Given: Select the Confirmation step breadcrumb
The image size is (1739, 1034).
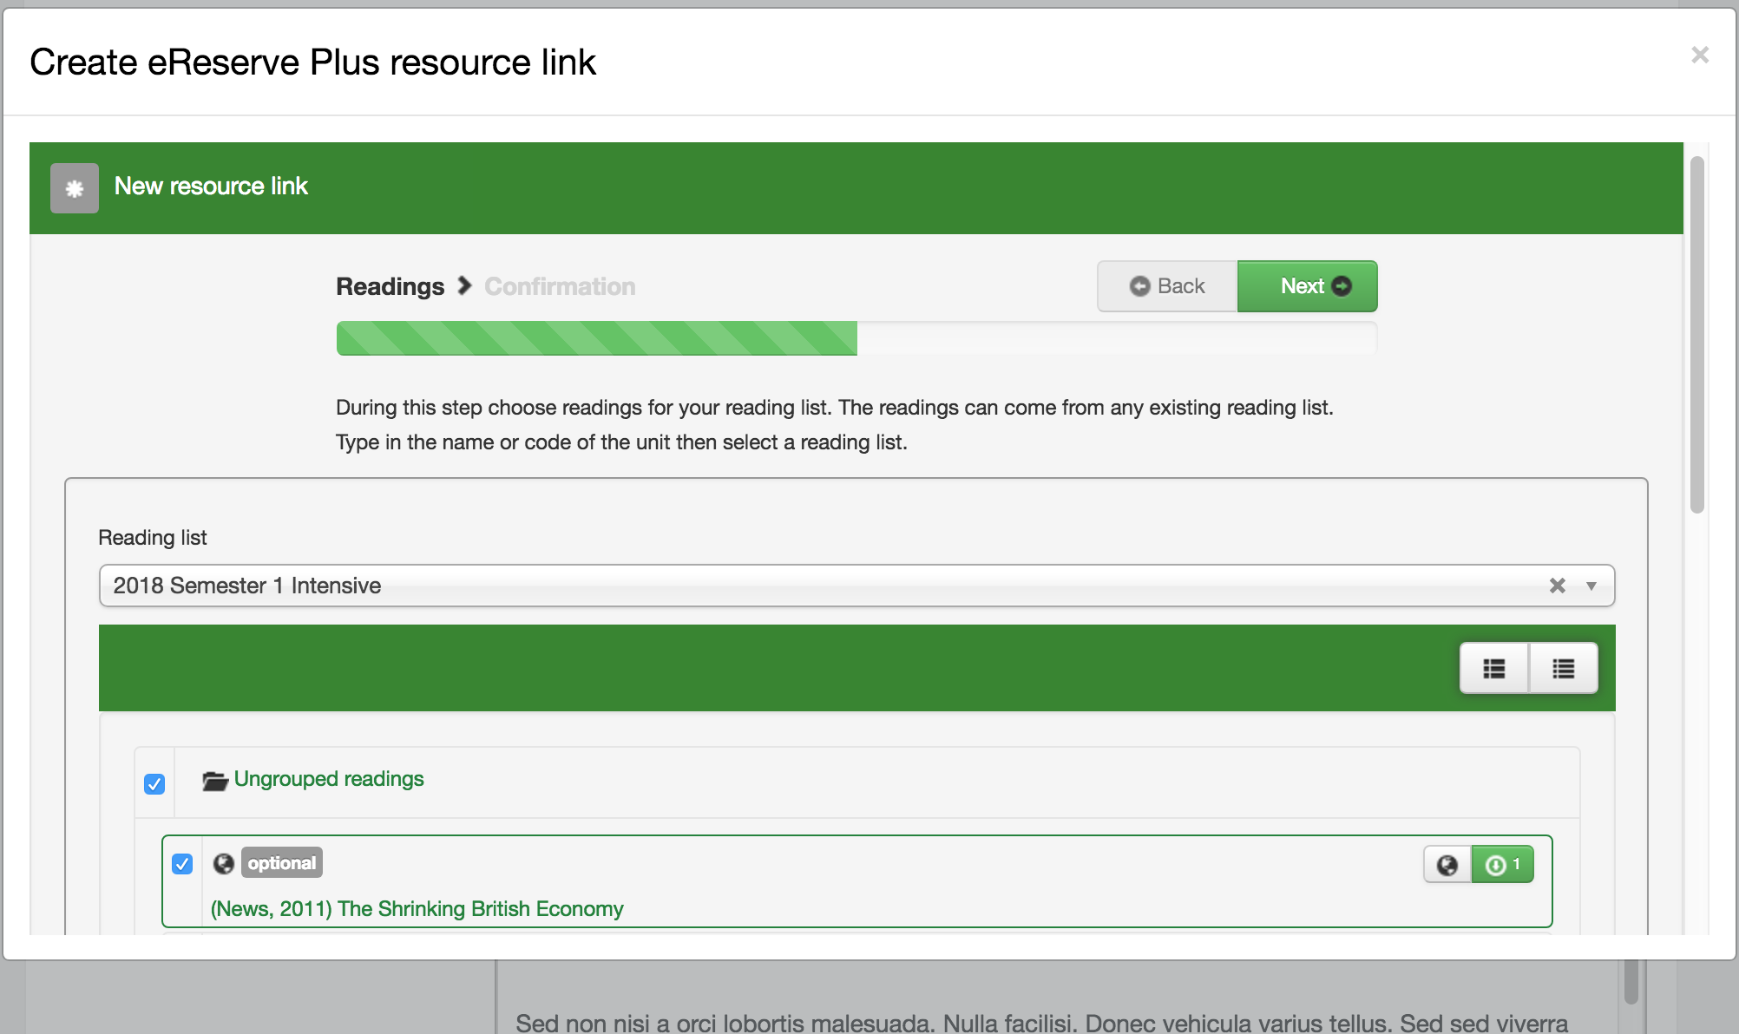Looking at the screenshot, I should point(560,286).
